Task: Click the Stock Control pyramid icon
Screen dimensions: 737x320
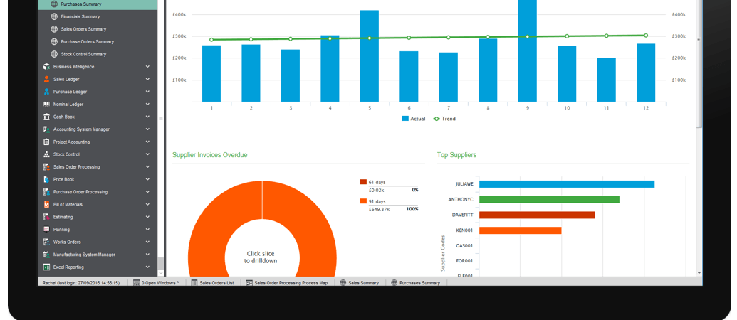Action: pyautogui.click(x=46, y=154)
